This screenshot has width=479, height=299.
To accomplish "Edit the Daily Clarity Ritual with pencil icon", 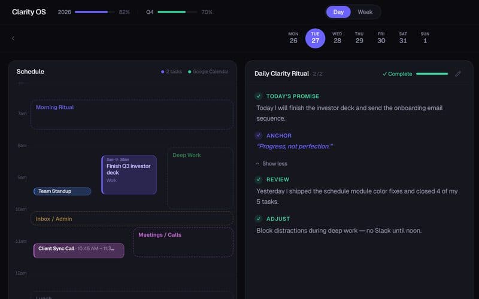I will tap(457, 74).
